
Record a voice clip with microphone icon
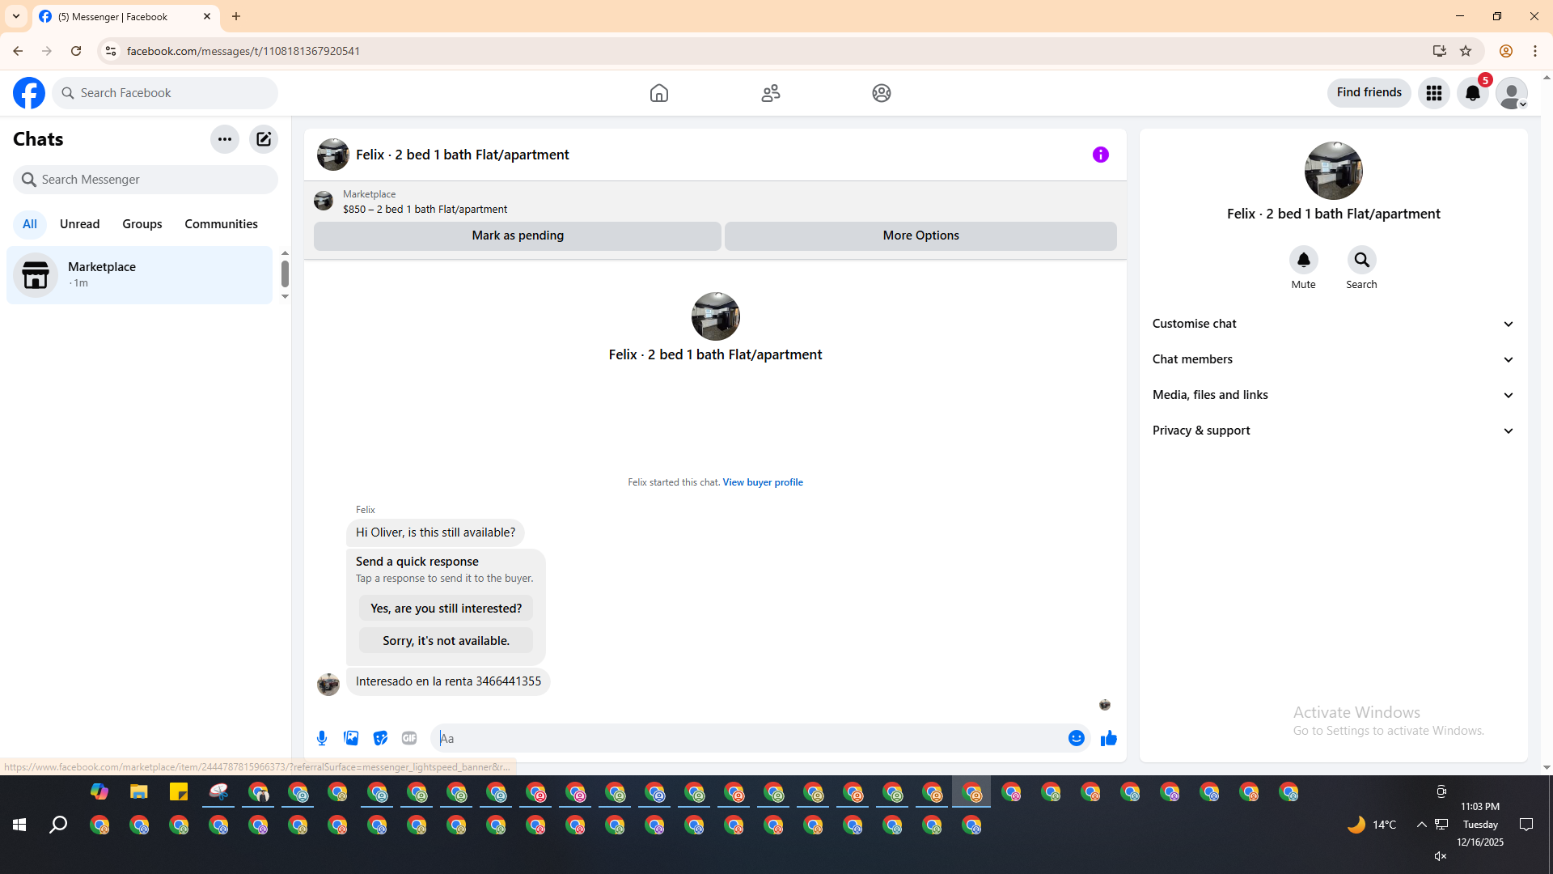click(x=322, y=738)
